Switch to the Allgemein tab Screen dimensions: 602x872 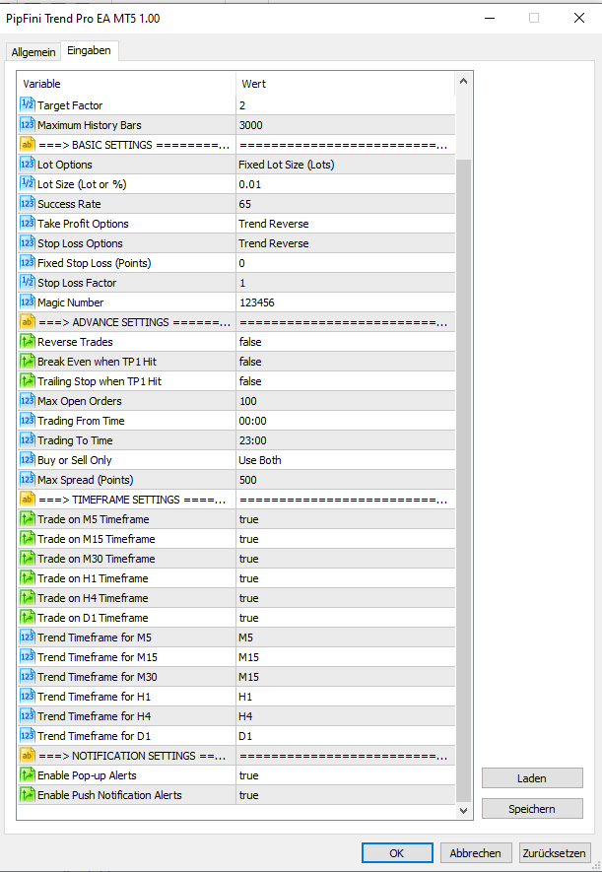pos(33,51)
